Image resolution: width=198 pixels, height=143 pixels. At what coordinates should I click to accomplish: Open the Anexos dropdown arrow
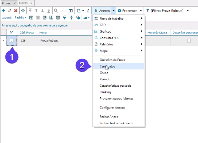pos(114,11)
